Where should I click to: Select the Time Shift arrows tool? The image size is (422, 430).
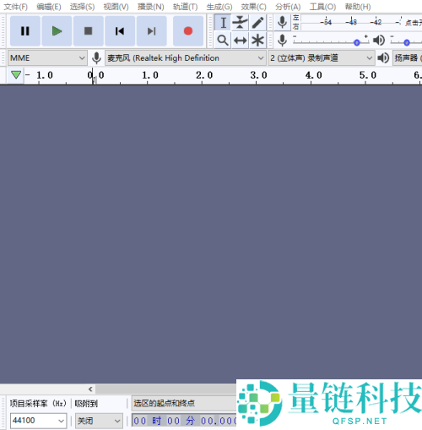pyautogui.click(x=240, y=41)
